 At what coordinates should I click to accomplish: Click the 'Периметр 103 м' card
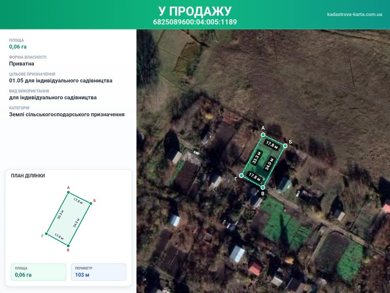point(99,272)
